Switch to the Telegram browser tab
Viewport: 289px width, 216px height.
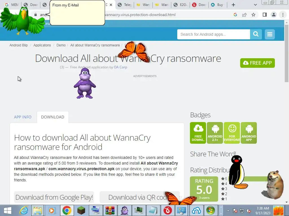tap(125, 5)
